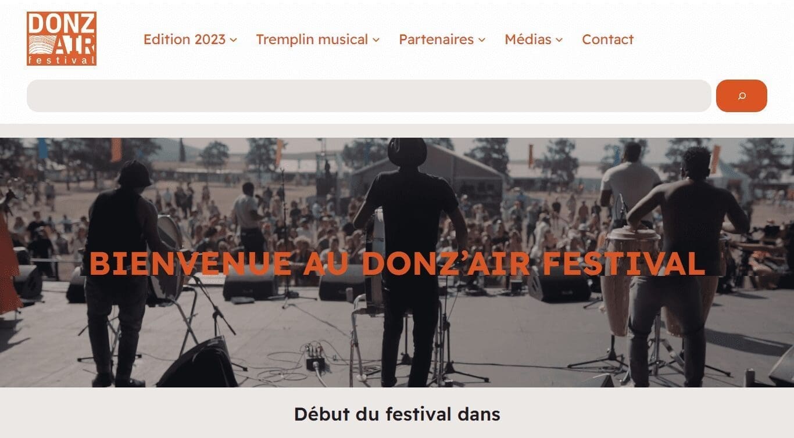Expand the Partenaires chevron arrow
The image size is (794, 438).
[x=482, y=40]
